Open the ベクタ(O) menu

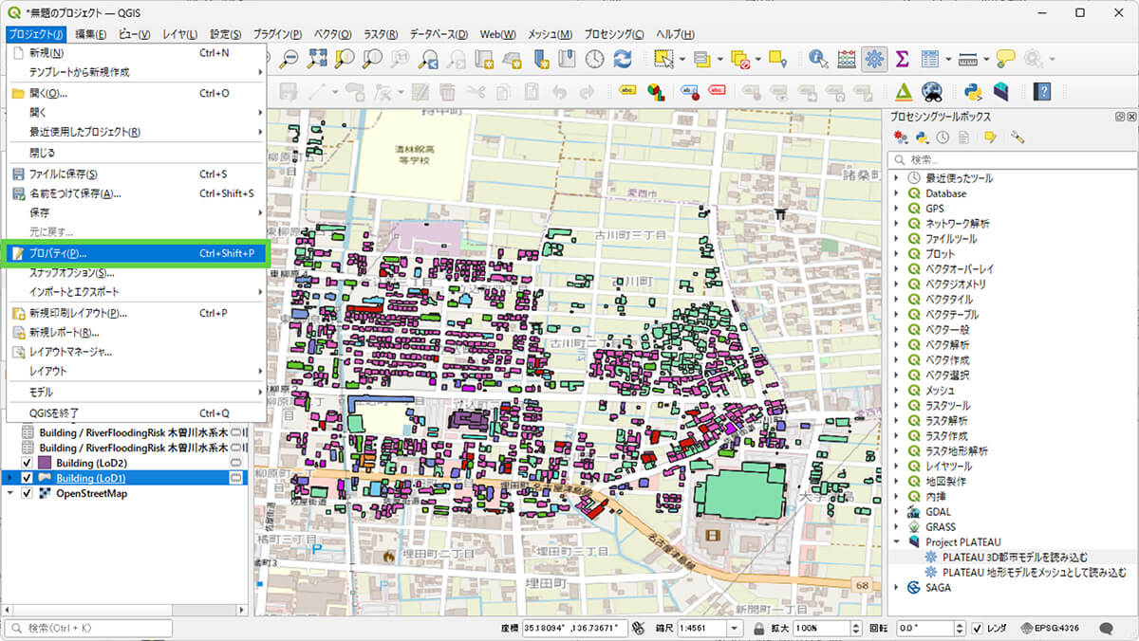point(332,34)
